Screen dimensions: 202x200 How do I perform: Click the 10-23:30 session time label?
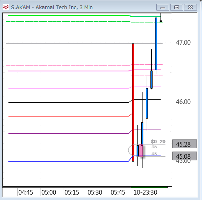point(145,192)
